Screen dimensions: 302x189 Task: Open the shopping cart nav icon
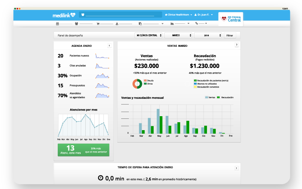pos(98,24)
